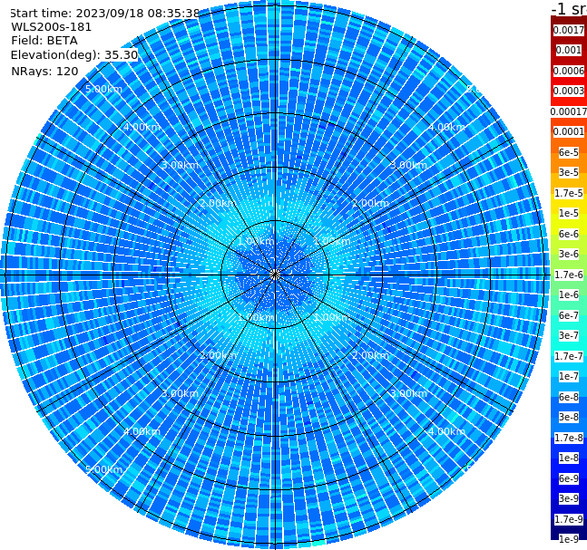
Task: Click the lower-left 2.00km range label
Action: point(219,355)
